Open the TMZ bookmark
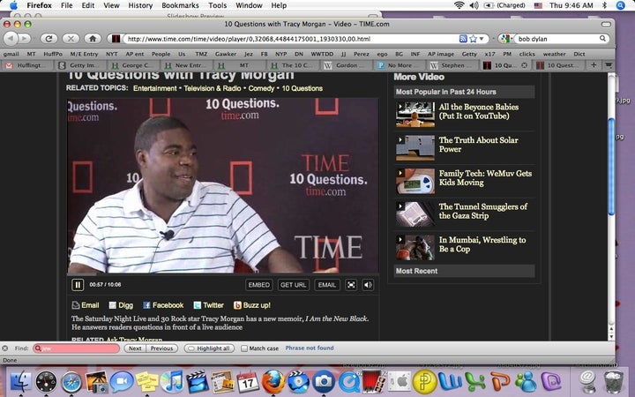The image size is (635, 397). click(x=201, y=54)
